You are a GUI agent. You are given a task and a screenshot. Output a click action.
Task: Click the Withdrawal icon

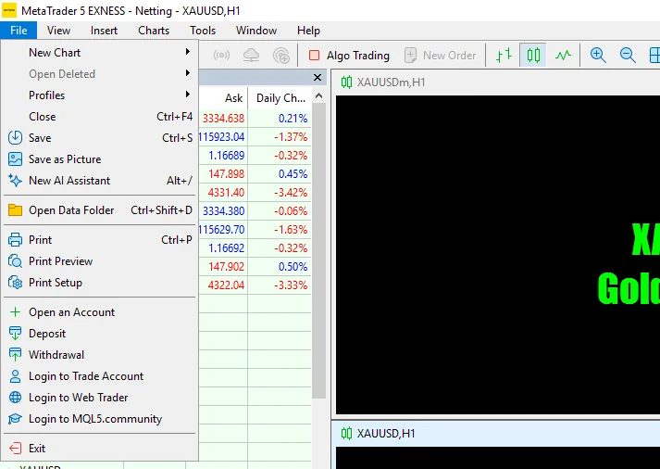click(x=15, y=355)
